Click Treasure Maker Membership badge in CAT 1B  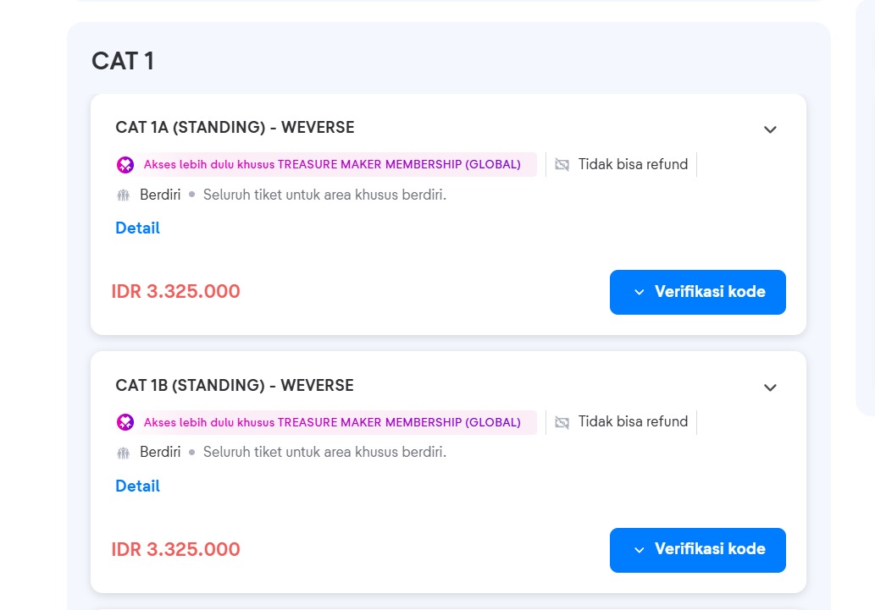click(326, 422)
